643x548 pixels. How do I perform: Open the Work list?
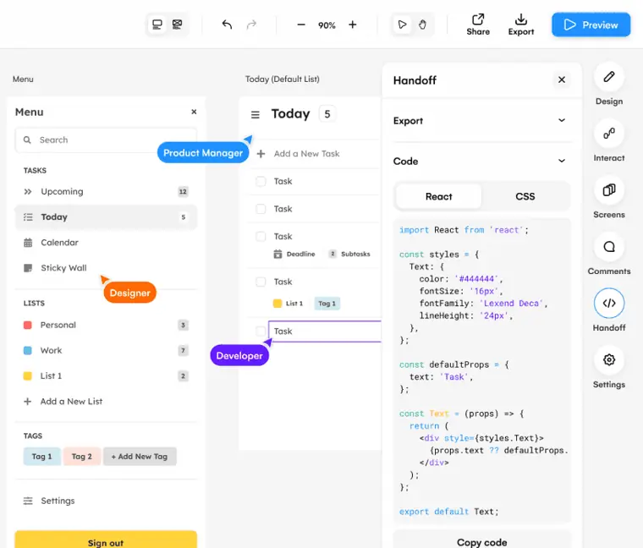[106, 350]
